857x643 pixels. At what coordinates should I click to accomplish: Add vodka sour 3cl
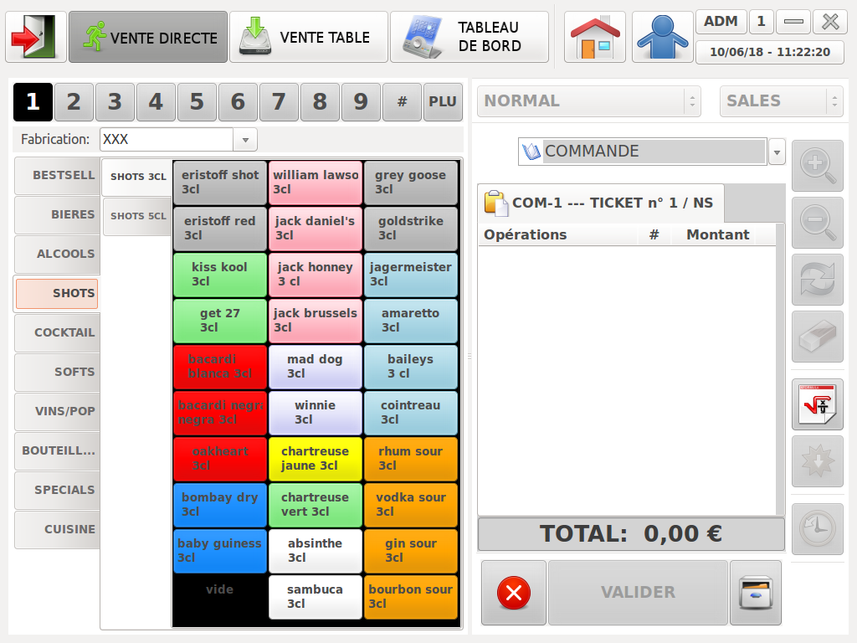click(x=410, y=505)
